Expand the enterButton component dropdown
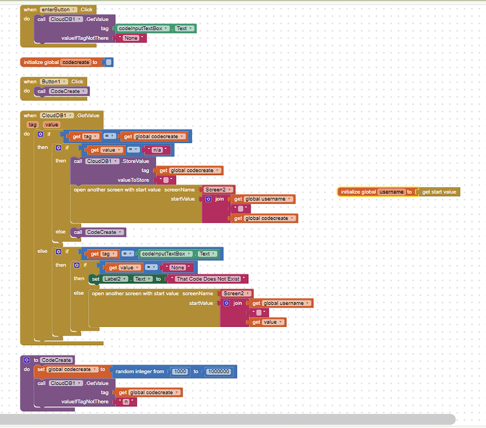 (x=74, y=10)
